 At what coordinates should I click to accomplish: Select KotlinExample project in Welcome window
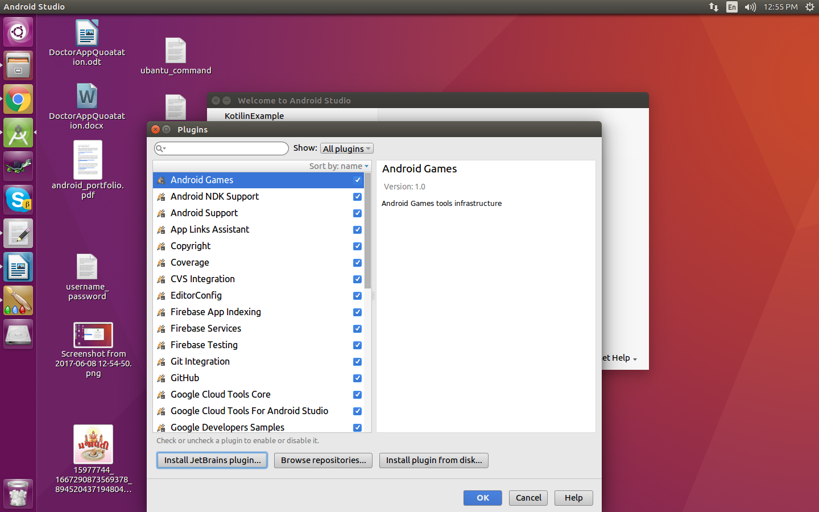tap(254, 115)
